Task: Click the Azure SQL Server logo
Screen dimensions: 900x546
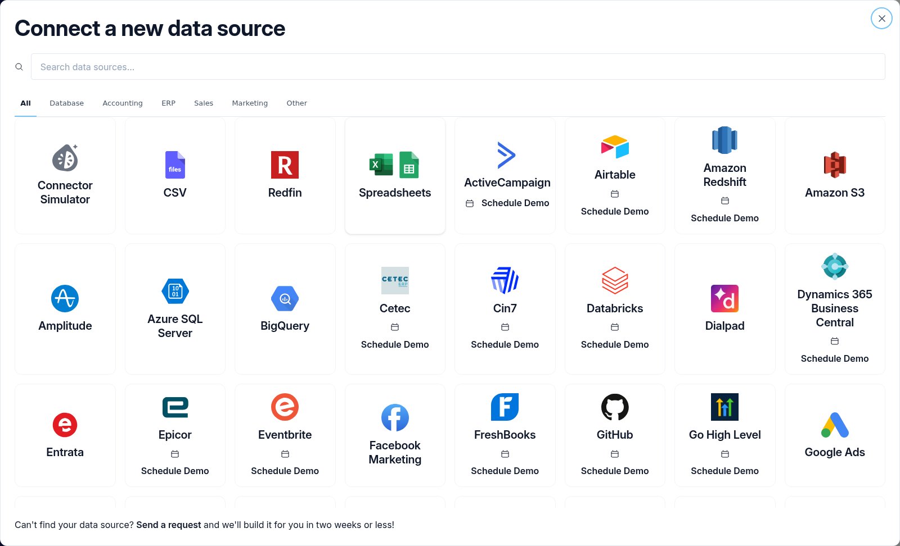Action: pos(175,292)
